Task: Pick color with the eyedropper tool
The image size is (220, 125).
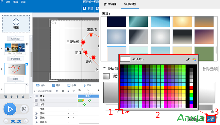Action: pos(188,59)
